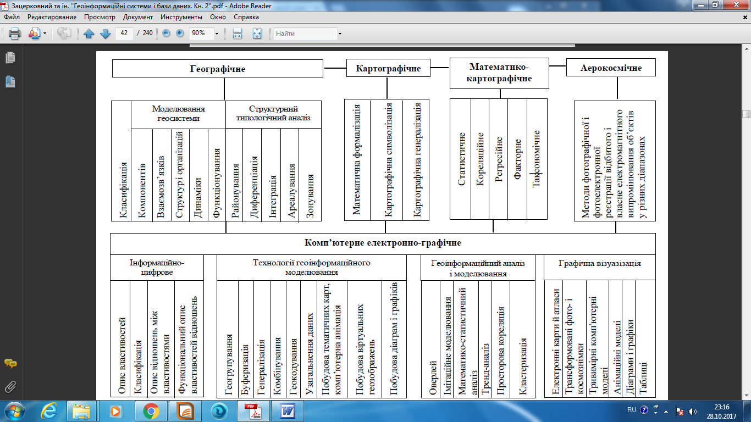The image size is (751, 422).
Task: Open the Окно menu
Action: point(218,17)
